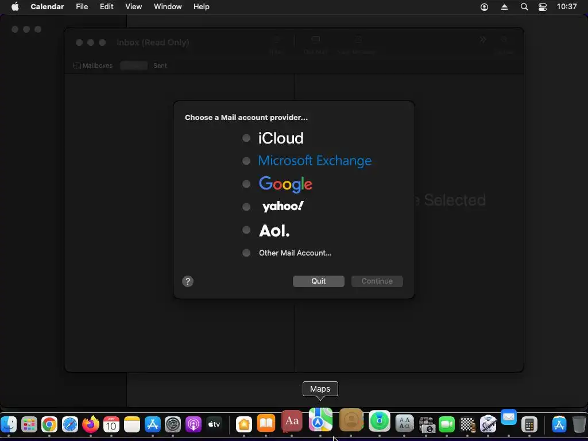Screen dimensions: 588x441
Task: Click the Continue button
Action: [377, 281]
